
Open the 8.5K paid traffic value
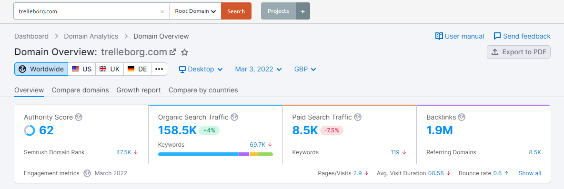click(305, 130)
